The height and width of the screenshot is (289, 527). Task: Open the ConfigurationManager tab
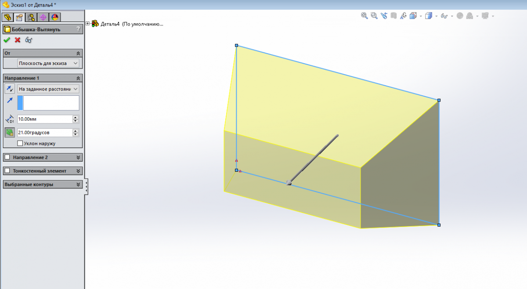point(31,18)
